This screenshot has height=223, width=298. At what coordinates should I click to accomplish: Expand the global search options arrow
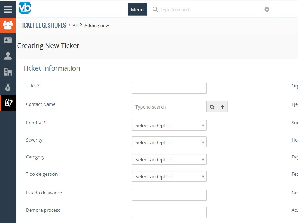coord(267,9)
